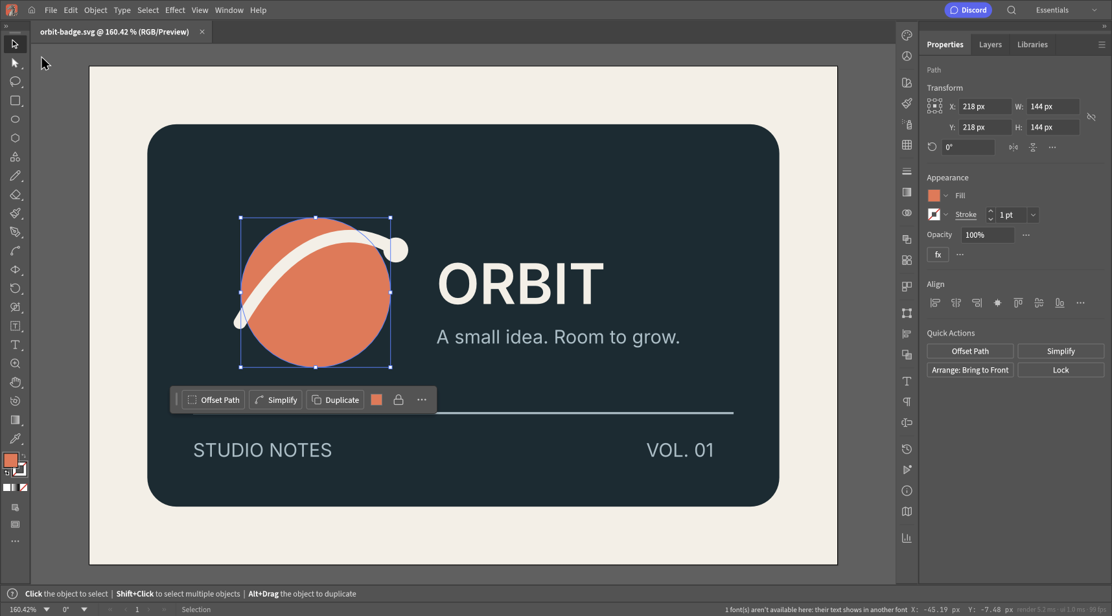This screenshot has height=616, width=1112.
Task: Click the orange swatch in floating taskbar
Action: tap(376, 400)
